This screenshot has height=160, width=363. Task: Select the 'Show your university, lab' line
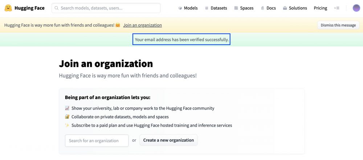[143, 108]
